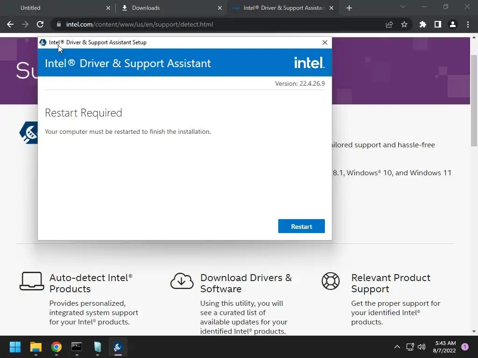Click the intel.com address bar URL

click(139, 24)
